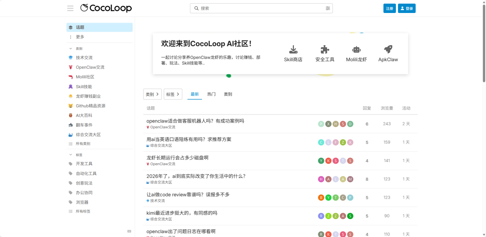
Task: Switch to the 热门 tab
Action: (x=211, y=94)
